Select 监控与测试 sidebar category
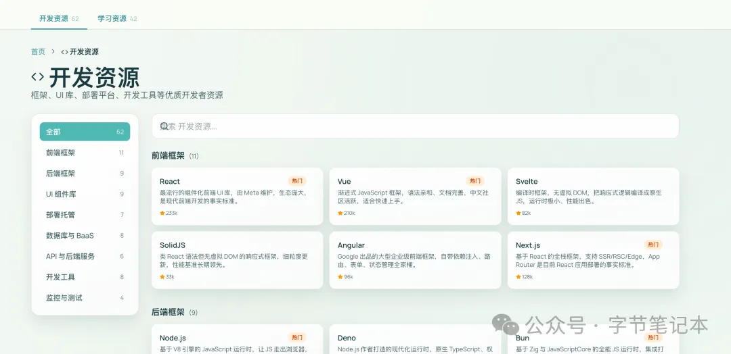Image resolution: width=731 pixels, height=354 pixels. click(x=85, y=298)
